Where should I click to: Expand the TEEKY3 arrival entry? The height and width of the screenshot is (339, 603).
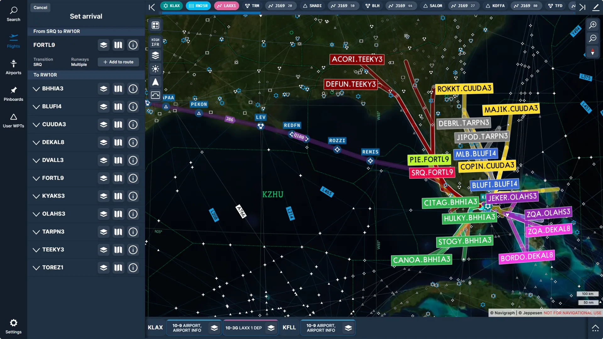click(x=36, y=250)
